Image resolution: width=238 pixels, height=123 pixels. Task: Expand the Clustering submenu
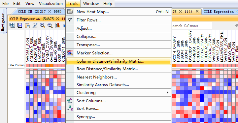point(119,93)
